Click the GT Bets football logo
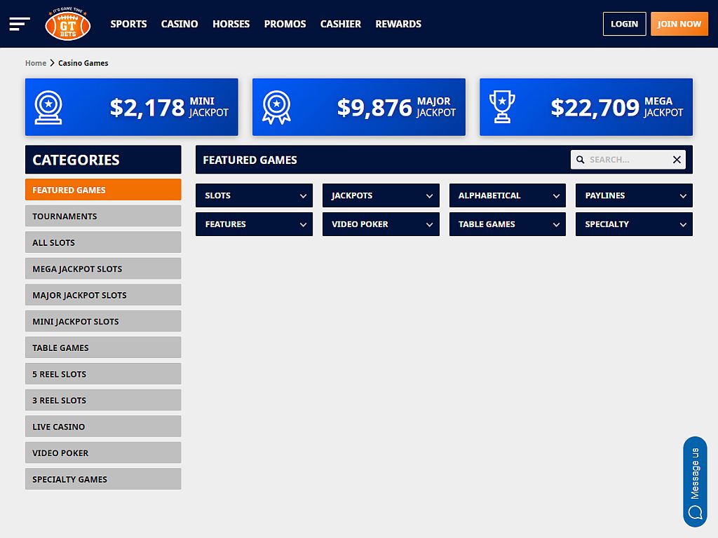The height and width of the screenshot is (538, 718). tap(67, 24)
